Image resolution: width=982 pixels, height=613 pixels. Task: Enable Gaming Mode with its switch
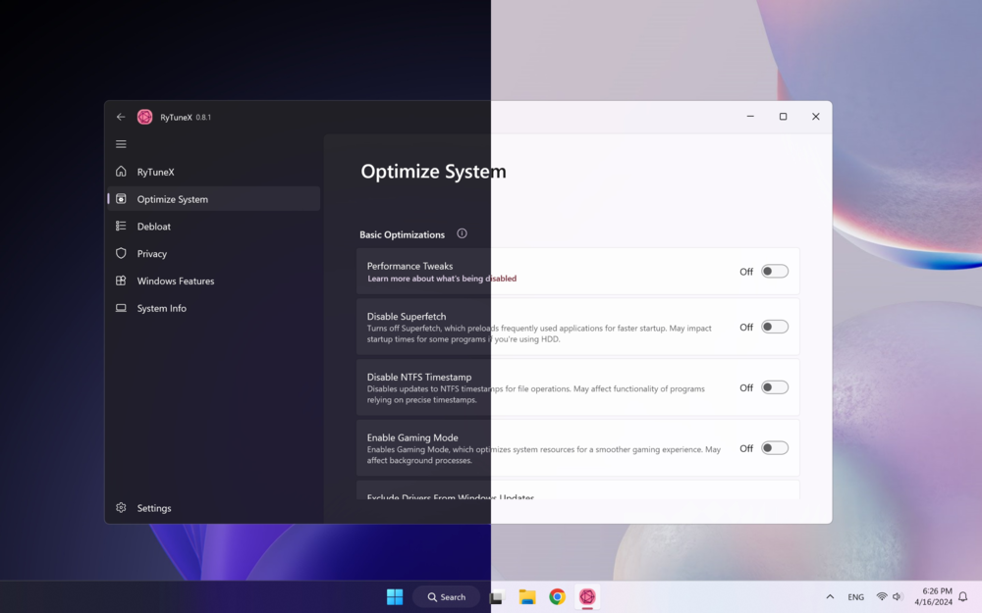[773, 447]
